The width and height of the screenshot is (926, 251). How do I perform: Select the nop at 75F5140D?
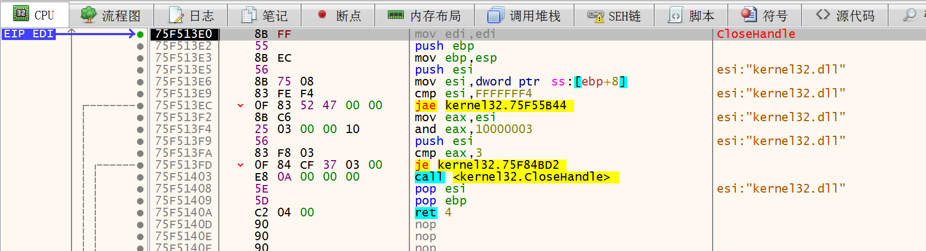point(426,224)
